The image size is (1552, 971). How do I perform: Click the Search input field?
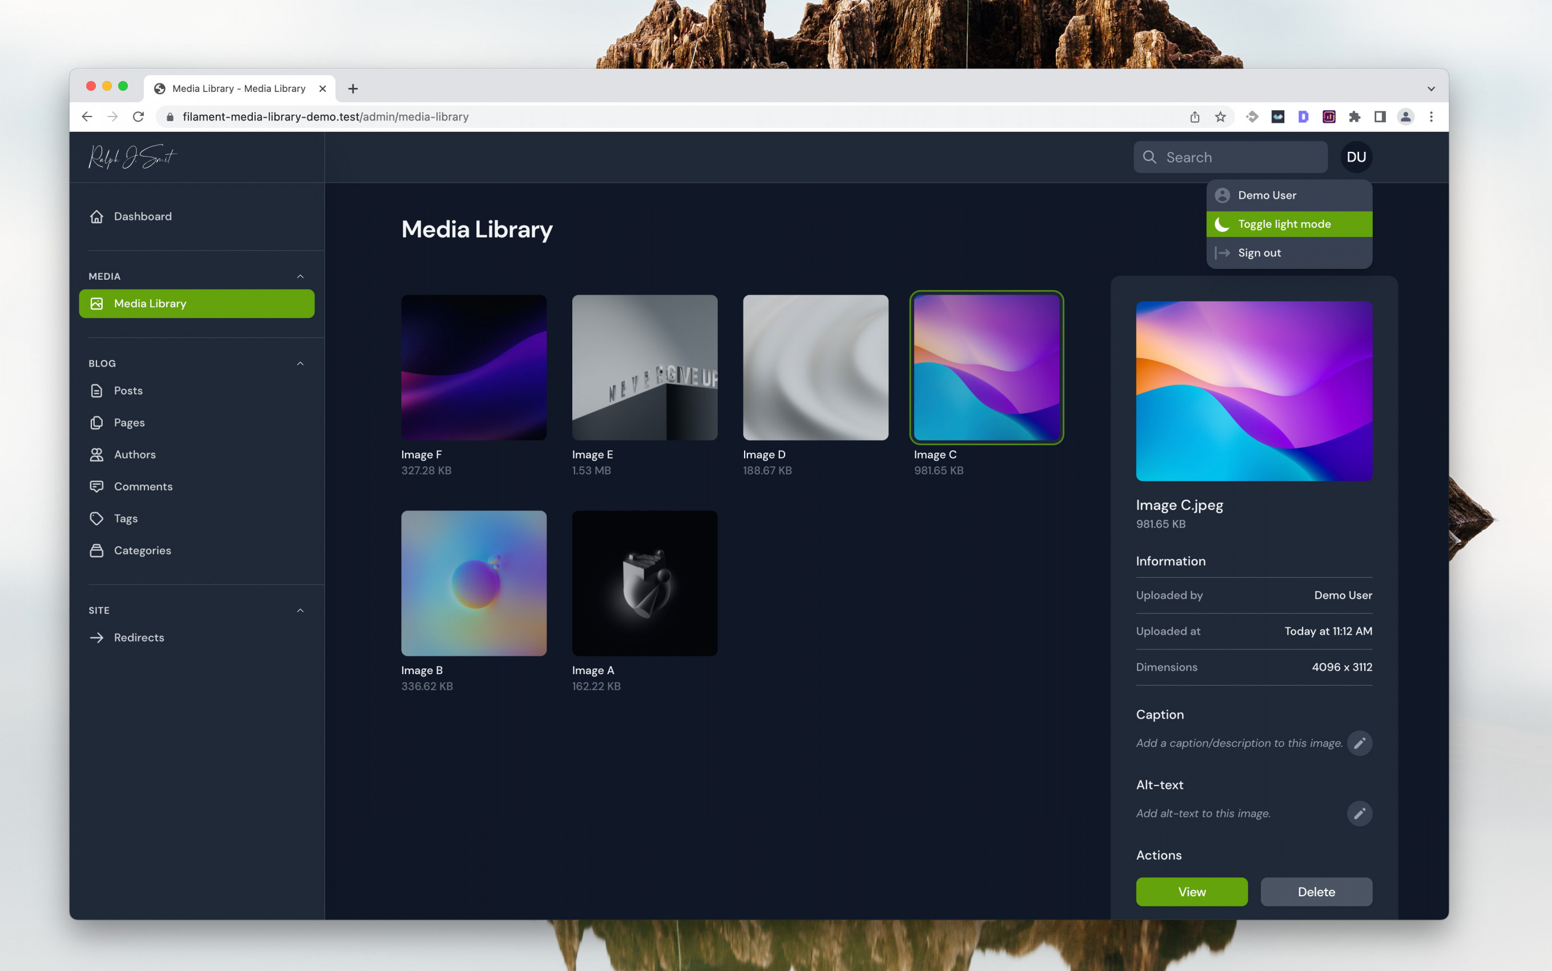(1230, 156)
